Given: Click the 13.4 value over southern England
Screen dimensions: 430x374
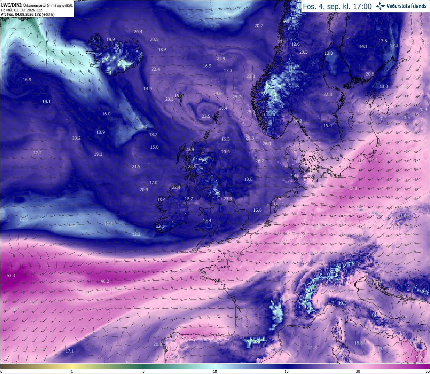Looking at the screenshot, I should (x=207, y=221).
